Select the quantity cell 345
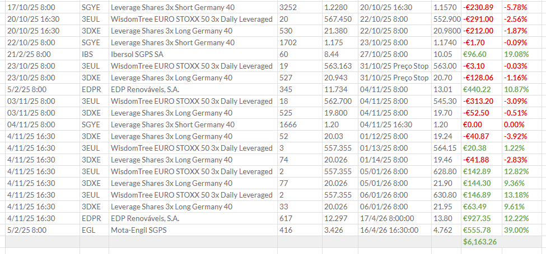 [300, 89]
